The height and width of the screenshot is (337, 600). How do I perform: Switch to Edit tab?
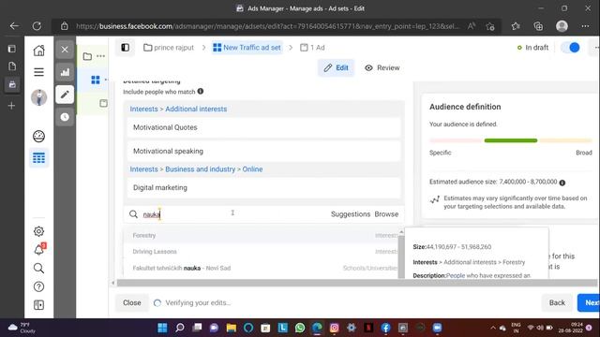click(x=336, y=67)
